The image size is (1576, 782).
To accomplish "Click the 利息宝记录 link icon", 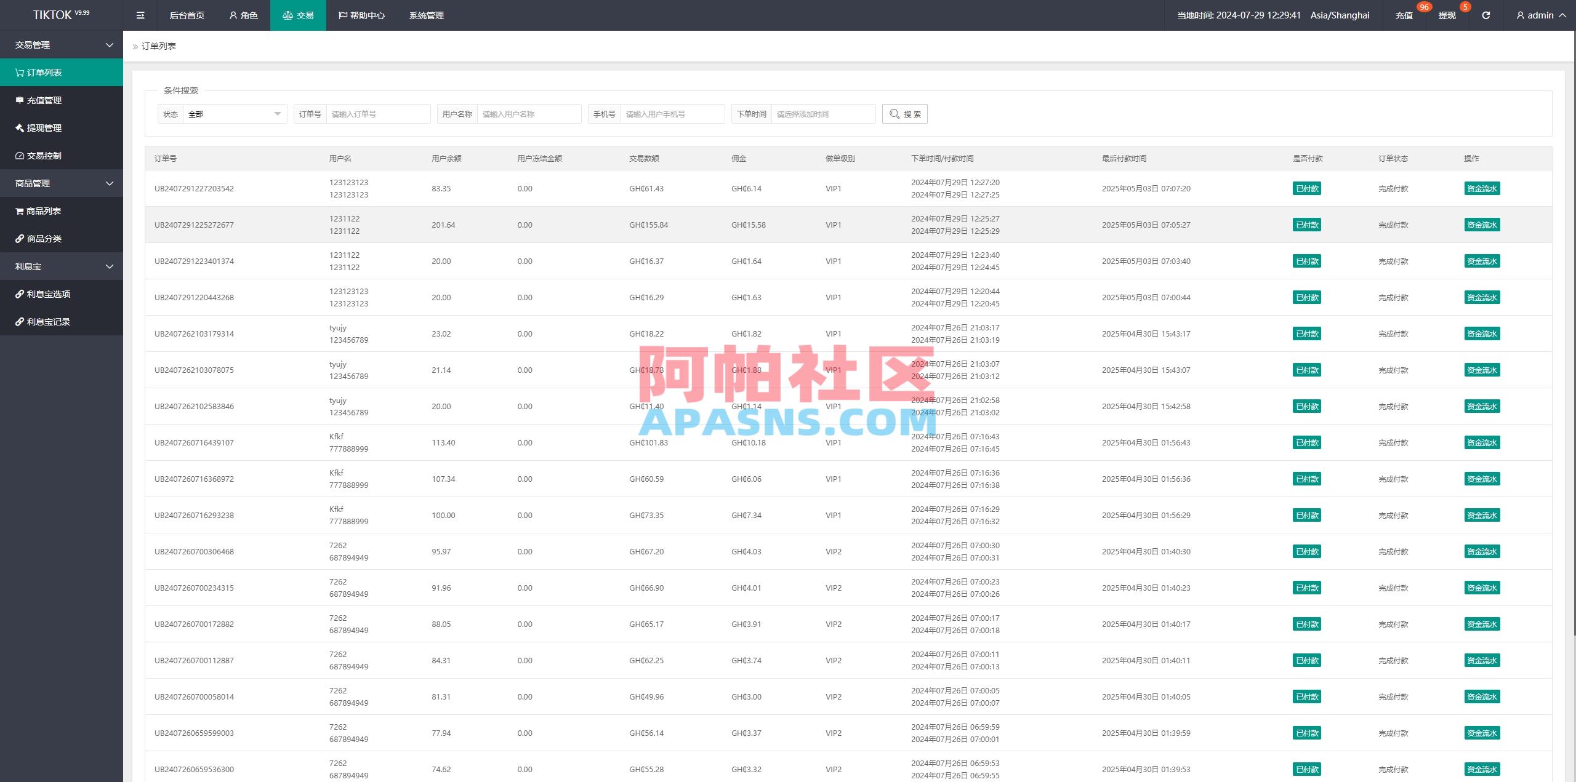I will (18, 322).
